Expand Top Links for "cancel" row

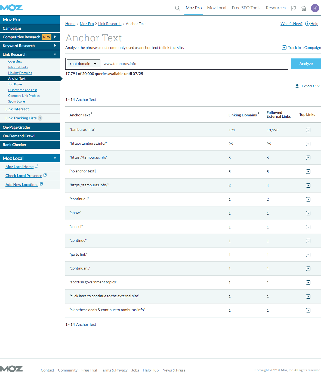(308, 227)
